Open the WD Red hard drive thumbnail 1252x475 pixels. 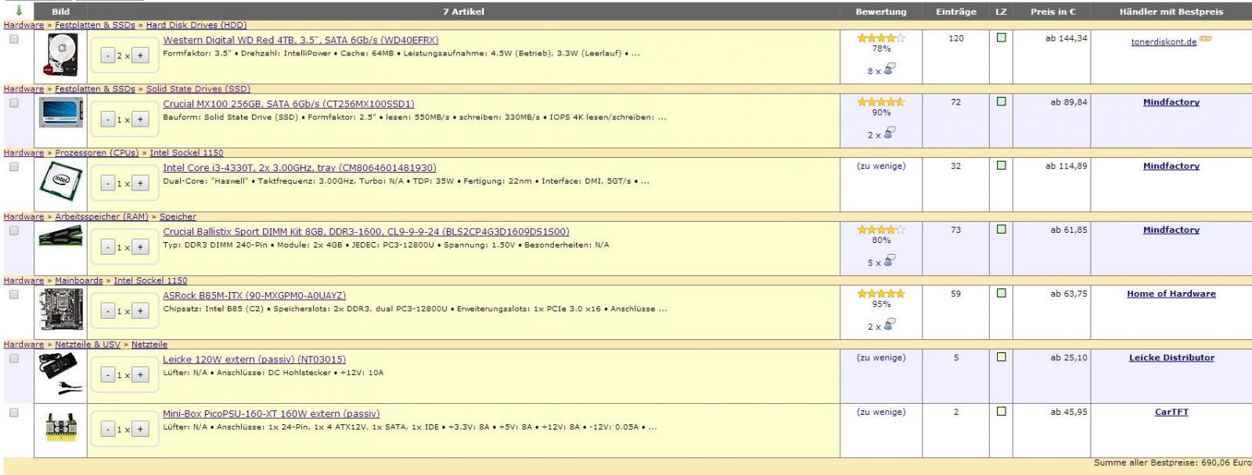[60, 55]
